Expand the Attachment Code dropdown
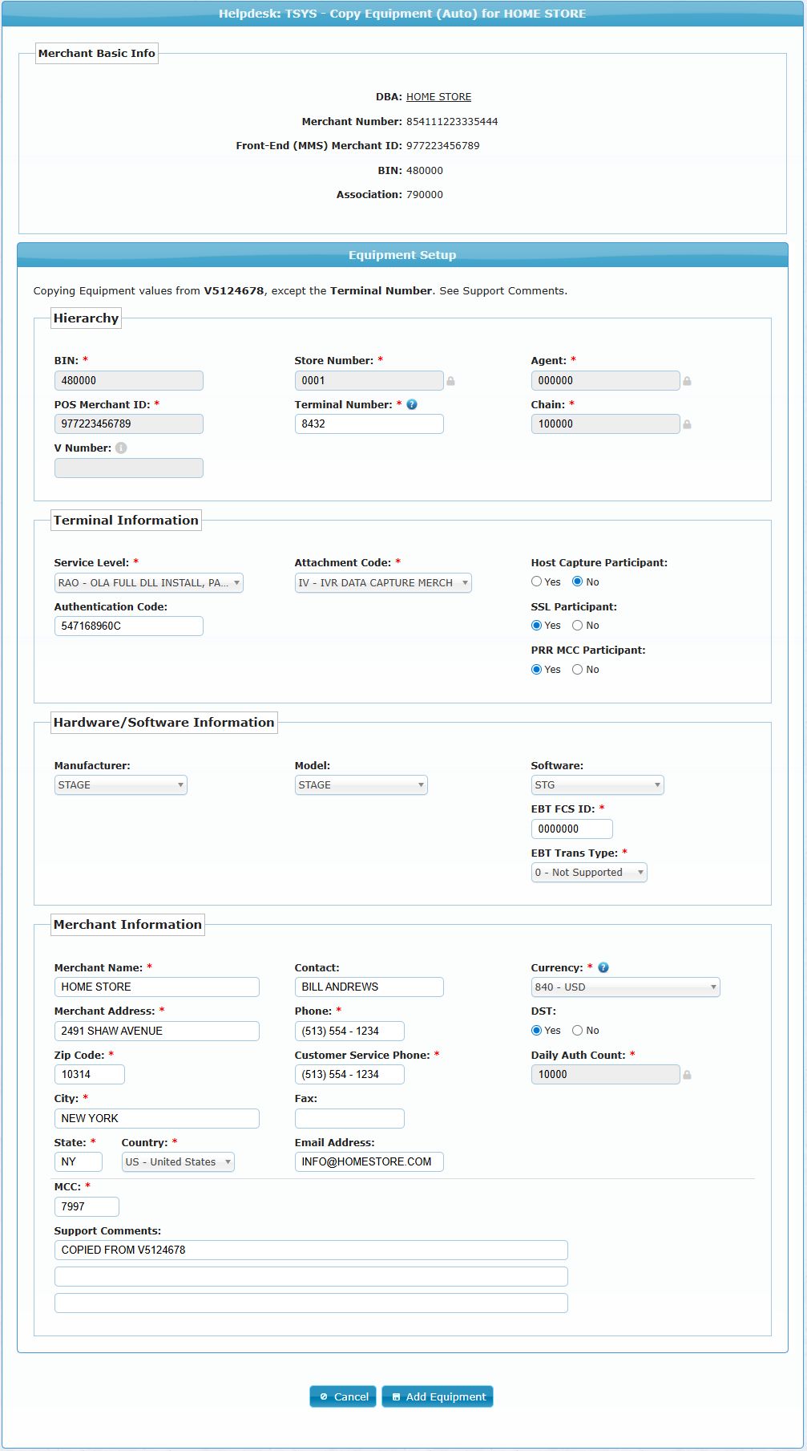This screenshot has width=807, height=1451. pos(383,583)
